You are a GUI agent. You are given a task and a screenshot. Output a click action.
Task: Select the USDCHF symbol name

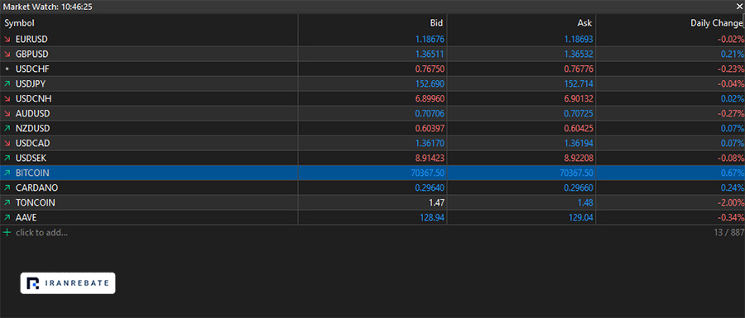tap(32, 69)
